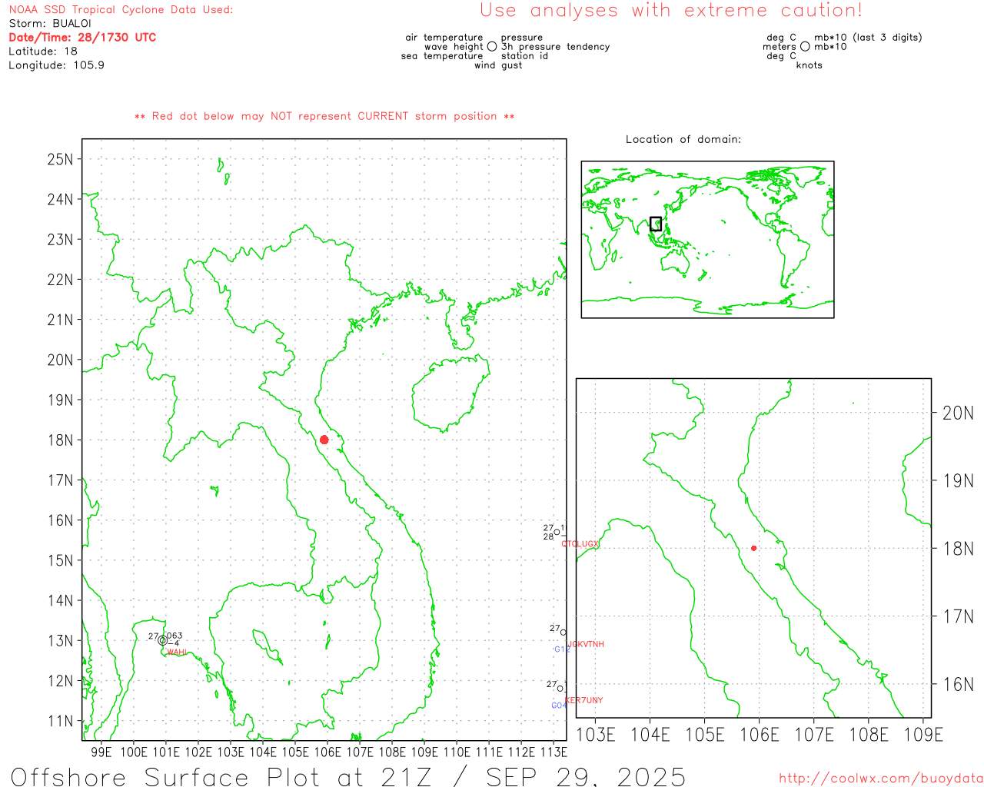Screen dimensions: 984x787
Task: Click Hainan island on the main map
Action: pos(450,392)
